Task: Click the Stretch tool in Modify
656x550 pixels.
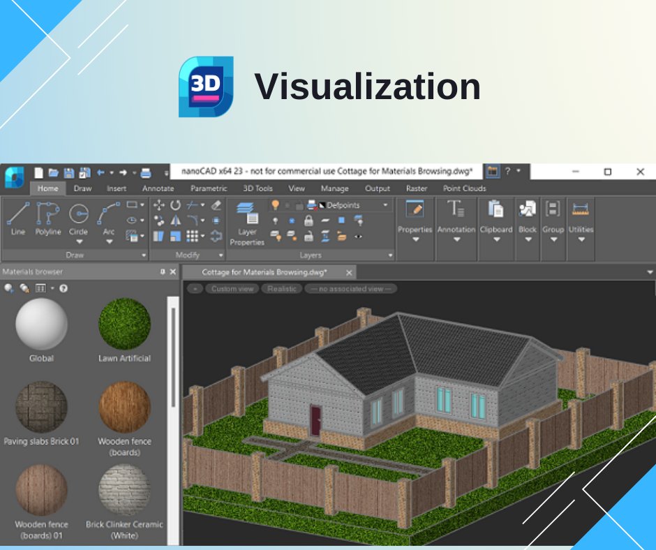Action: pos(158,237)
